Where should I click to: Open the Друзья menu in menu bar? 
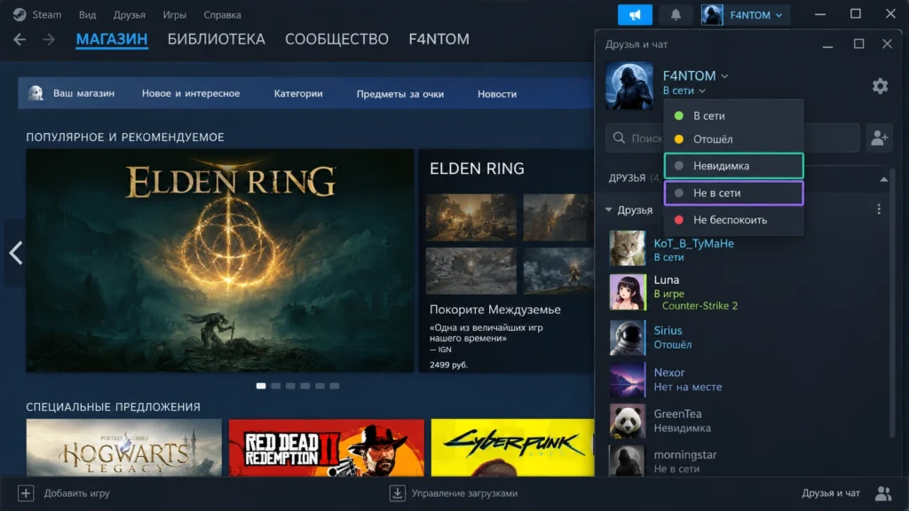coord(130,14)
